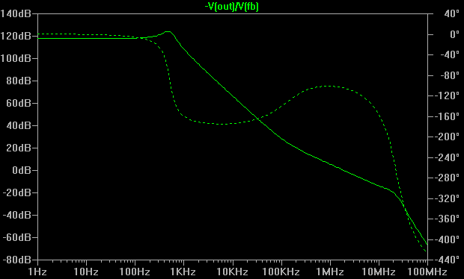The image size is (464, 279).
Task: Click the -440° phase axis label
Action: (446, 260)
